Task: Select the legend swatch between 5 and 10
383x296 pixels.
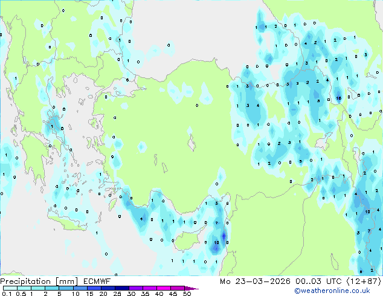Action: click(66, 288)
